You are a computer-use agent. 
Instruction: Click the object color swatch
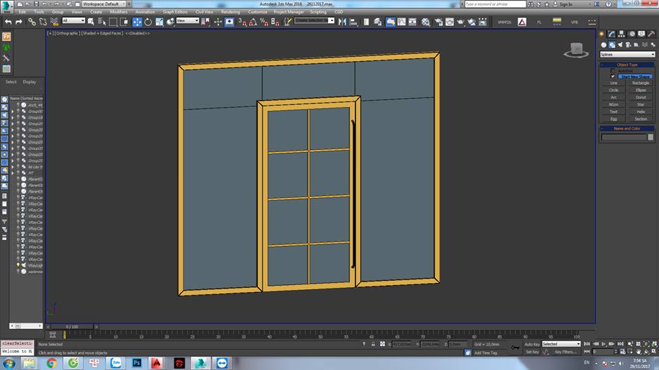(x=651, y=137)
